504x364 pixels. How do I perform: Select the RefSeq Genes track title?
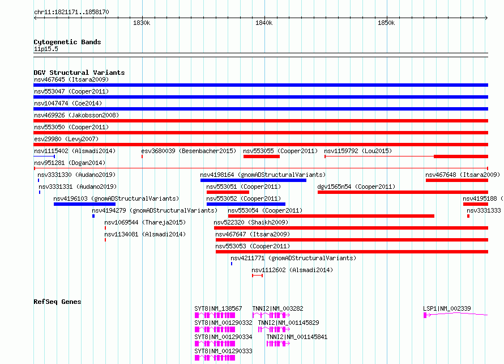pyautogui.click(x=57, y=302)
